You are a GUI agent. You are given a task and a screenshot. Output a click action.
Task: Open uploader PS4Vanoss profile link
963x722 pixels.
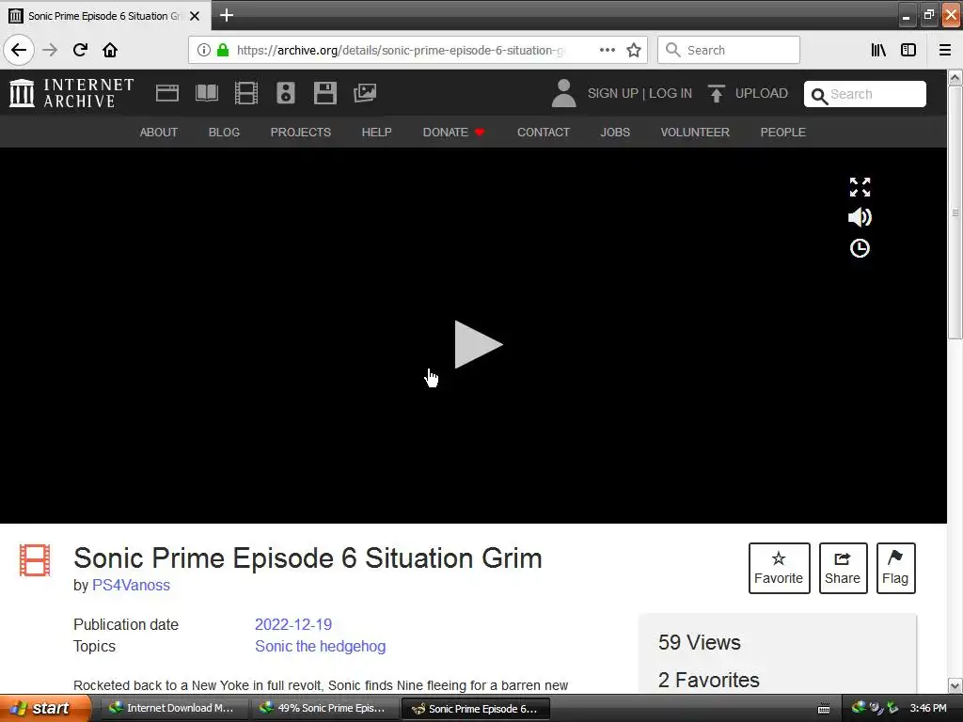click(x=131, y=585)
